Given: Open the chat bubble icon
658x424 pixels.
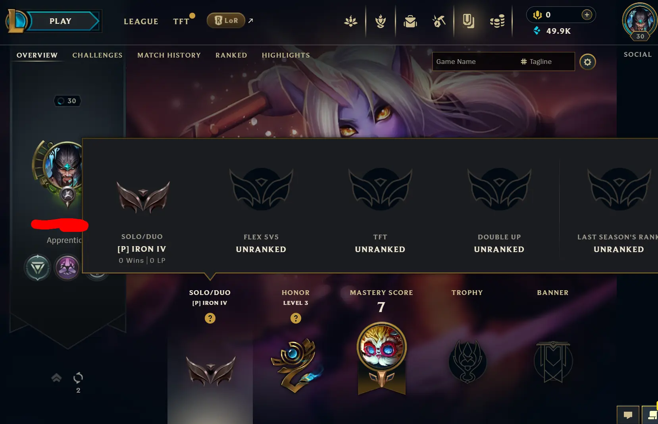Looking at the screenshot, I should (628, 415).
